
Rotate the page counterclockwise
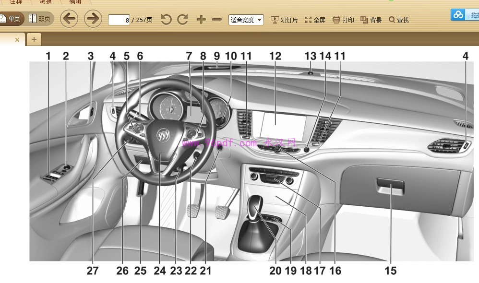point(165,20)
